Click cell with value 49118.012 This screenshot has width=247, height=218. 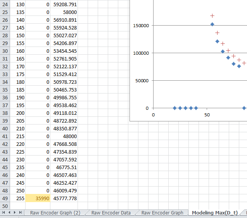64,113
